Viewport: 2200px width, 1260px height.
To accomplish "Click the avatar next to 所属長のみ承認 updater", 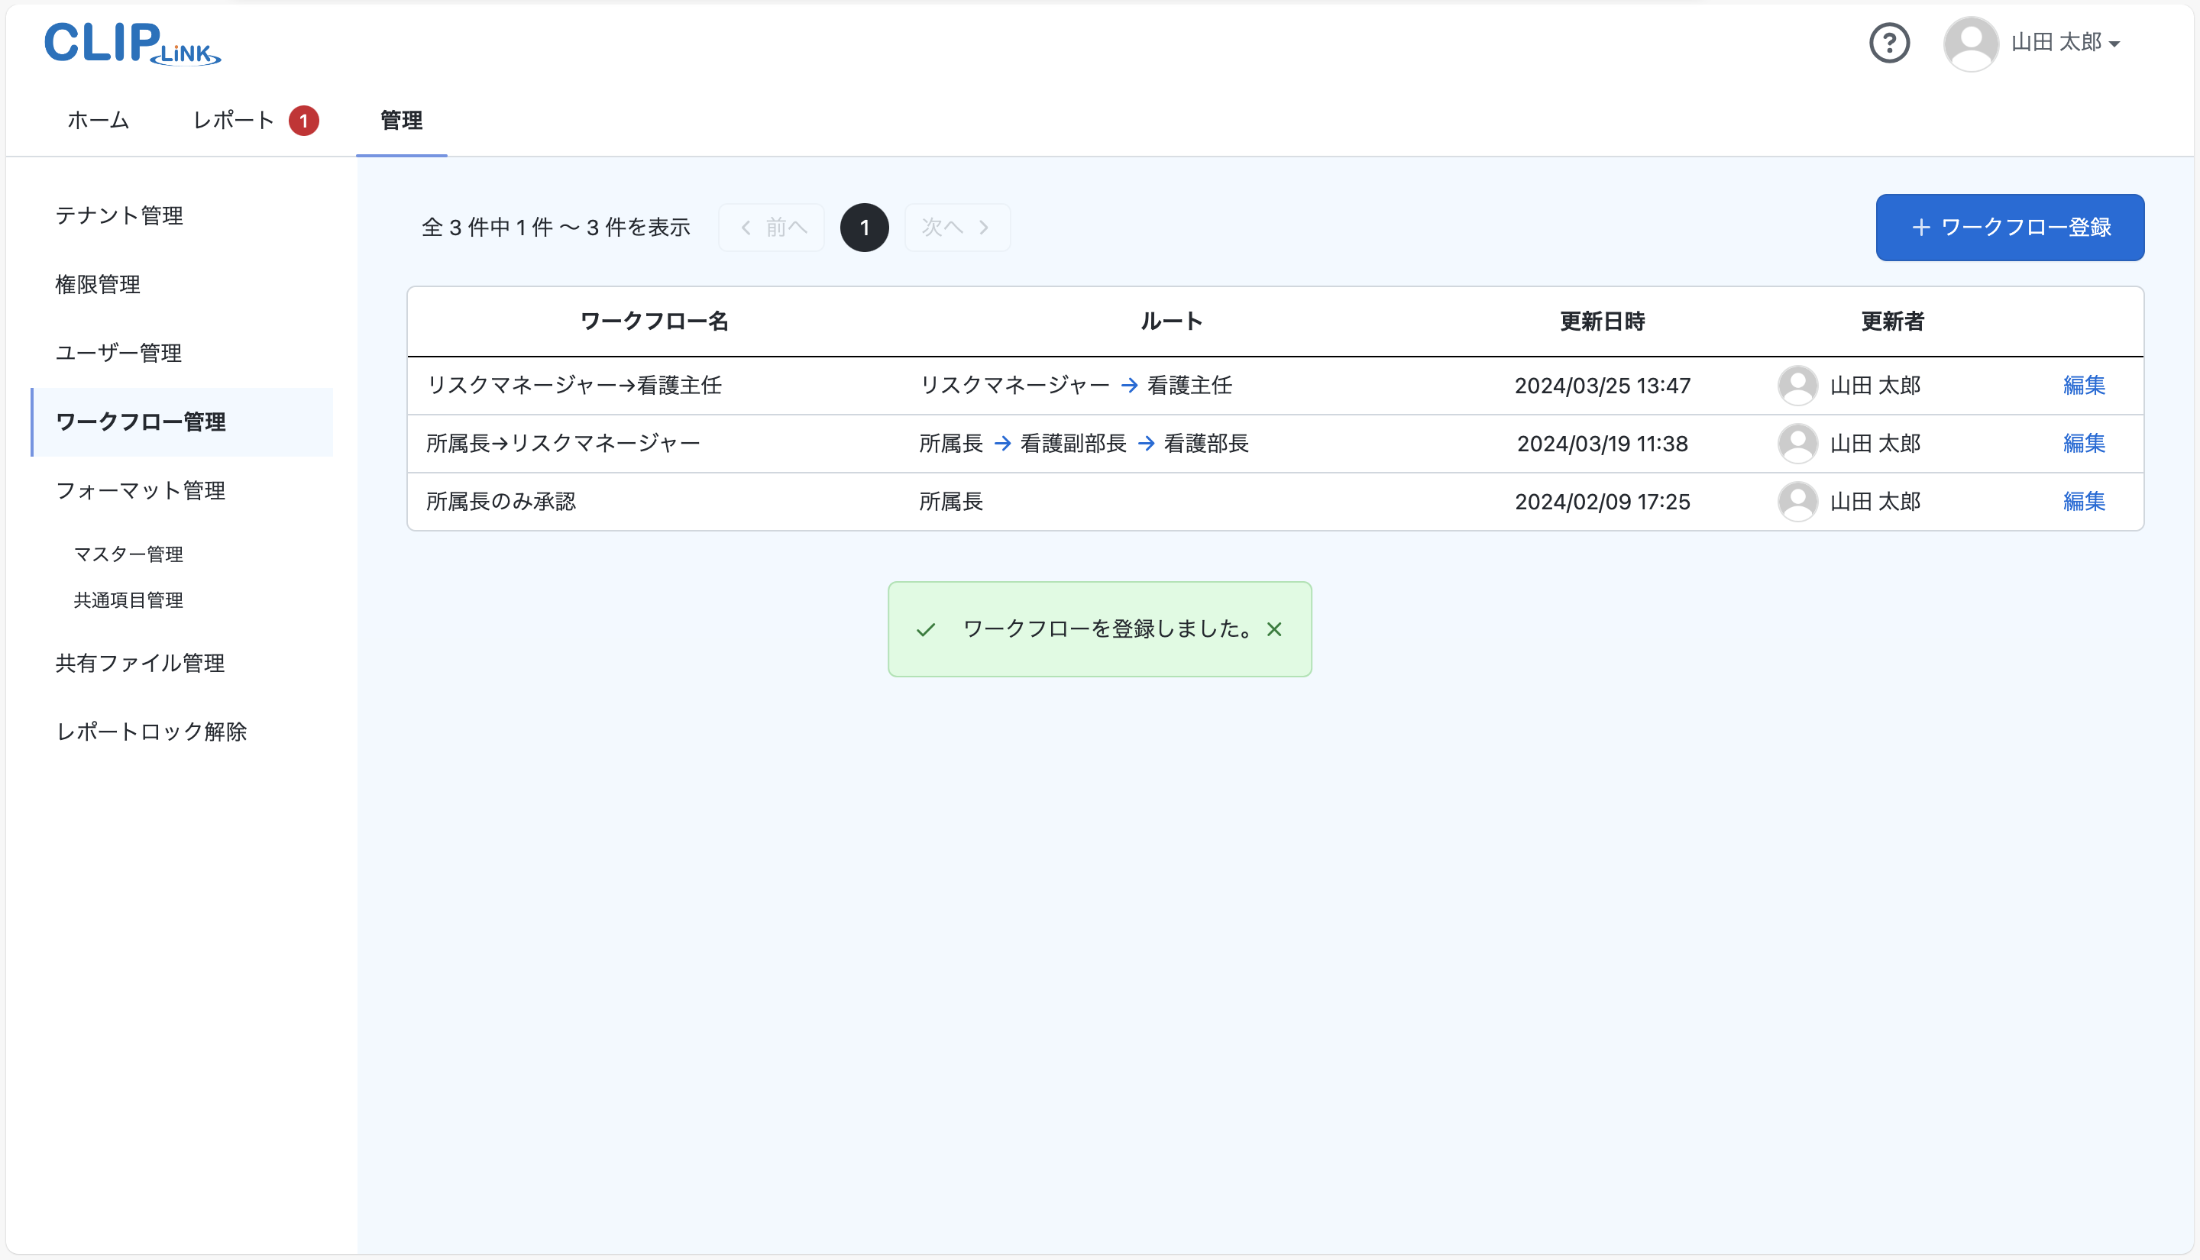I will [1798, 501].
